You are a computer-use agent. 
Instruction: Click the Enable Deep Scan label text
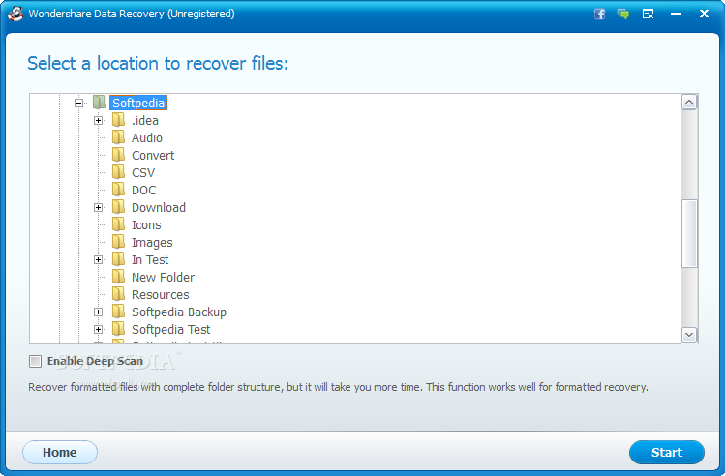(95, 361)
